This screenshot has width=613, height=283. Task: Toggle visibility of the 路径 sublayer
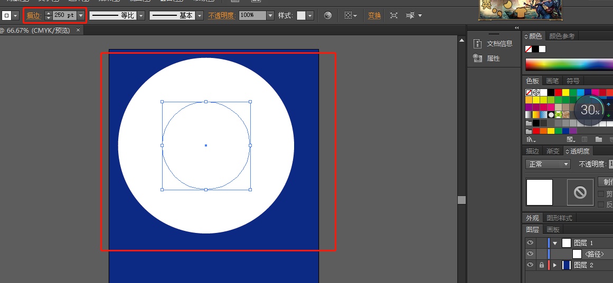530,254
